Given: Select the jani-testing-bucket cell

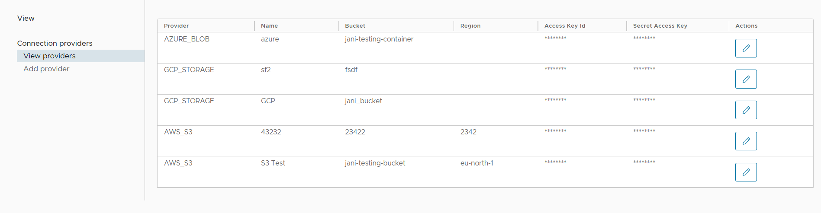Looking at the screenshot, I should point(375,163).
